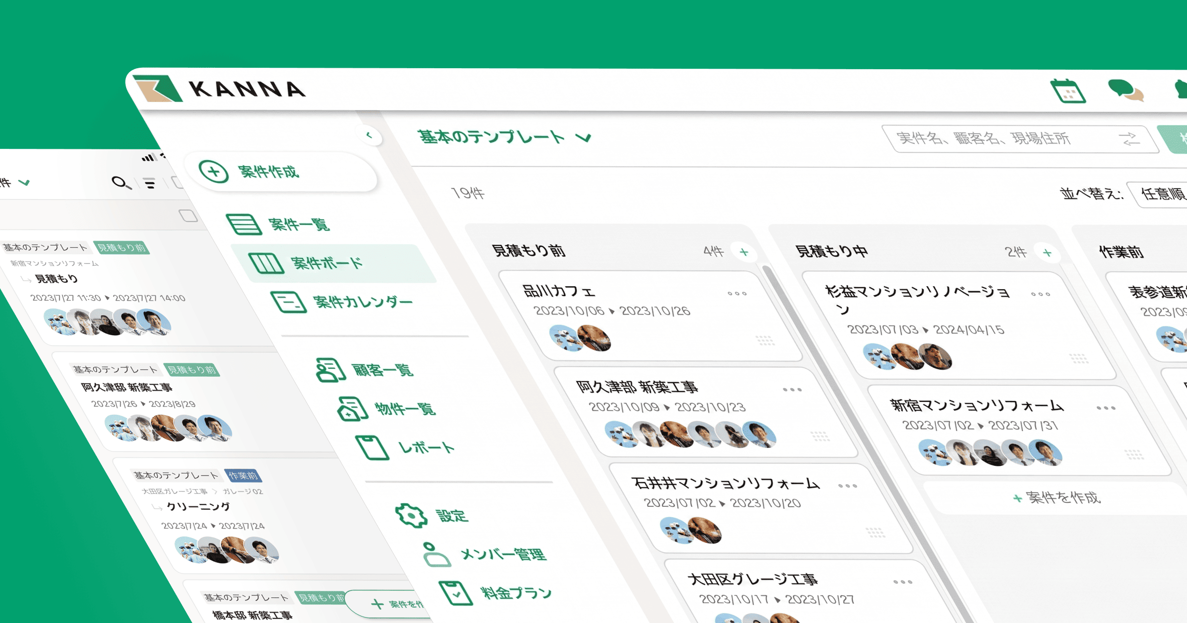Open 設定 menu item
This screenshot has height=623, width=1187.
(x=432, y=516)
